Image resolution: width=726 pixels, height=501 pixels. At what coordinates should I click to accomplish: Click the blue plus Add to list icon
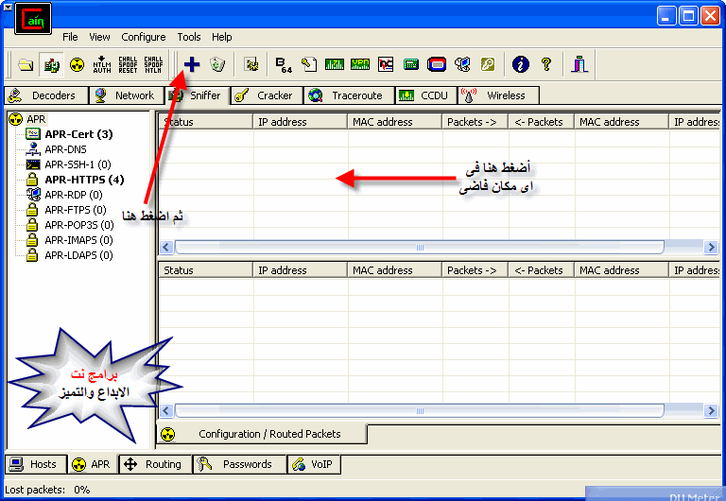pos(192,64)
